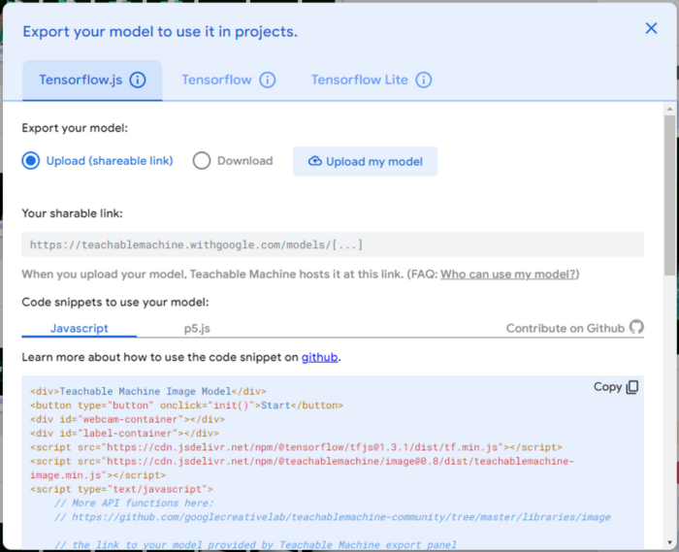The height and width of the screenshot is (552, 679).
Task: Click the script type text/javascript line
Action: [121, 489]
